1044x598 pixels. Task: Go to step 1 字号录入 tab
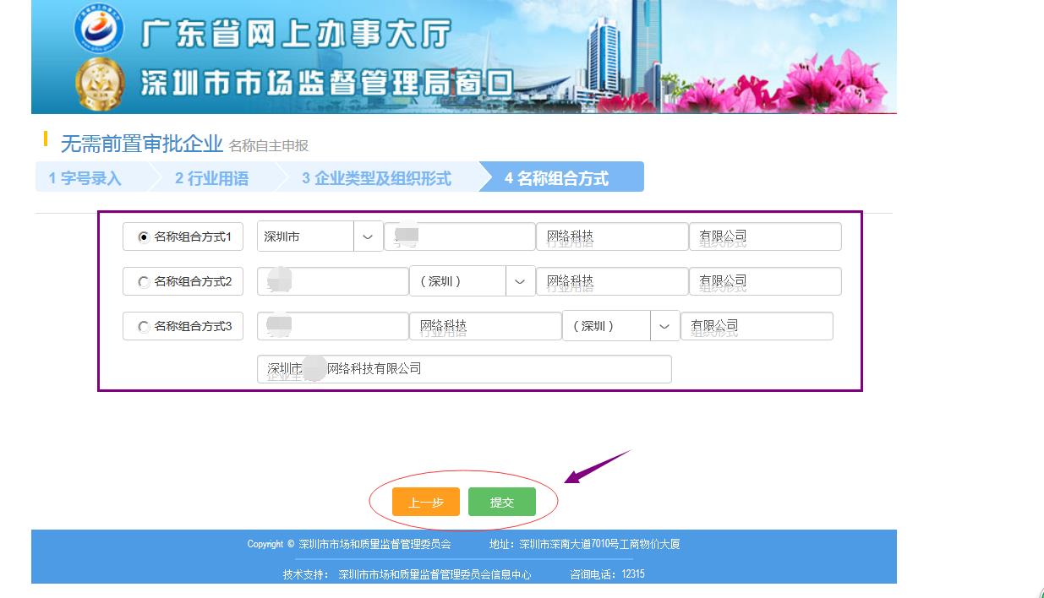pyautogui.click(x=85, y=178)
